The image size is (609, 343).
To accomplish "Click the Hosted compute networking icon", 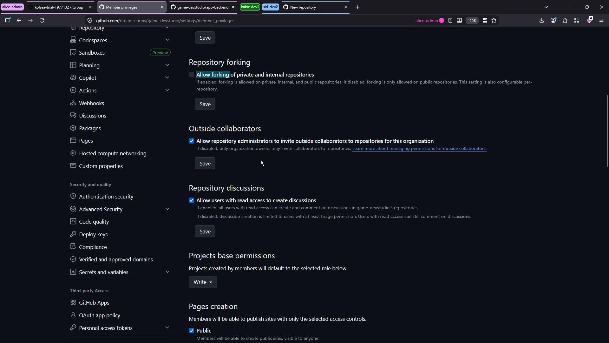I will [x=73, y=153].
